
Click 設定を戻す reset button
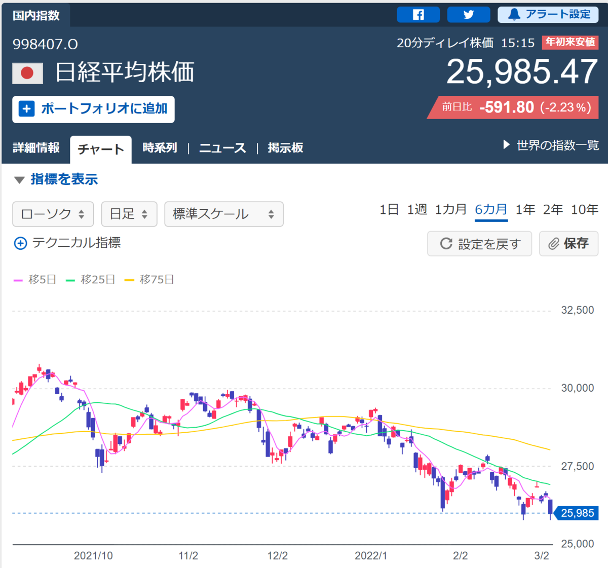pos(479,244)
